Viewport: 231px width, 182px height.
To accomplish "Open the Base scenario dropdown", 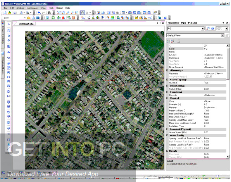I will point(25,18).
